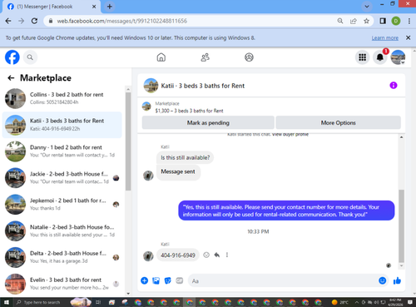Click the listing thumbnail beside $1,300

tap(146, 106)
